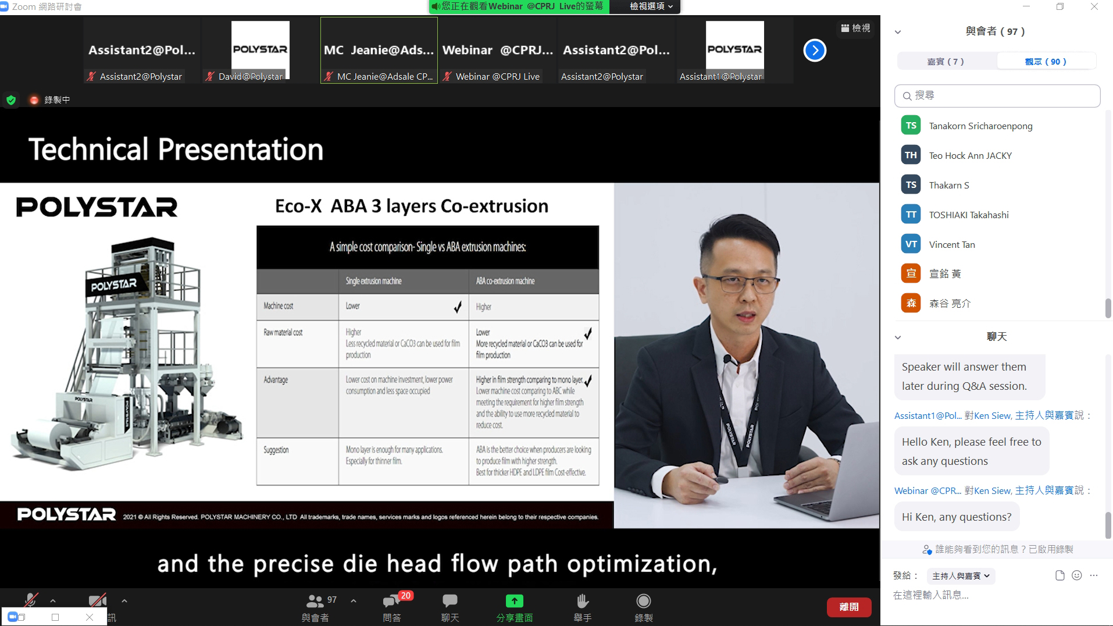Open chat more options ellipsis

tap(1094, 575)
